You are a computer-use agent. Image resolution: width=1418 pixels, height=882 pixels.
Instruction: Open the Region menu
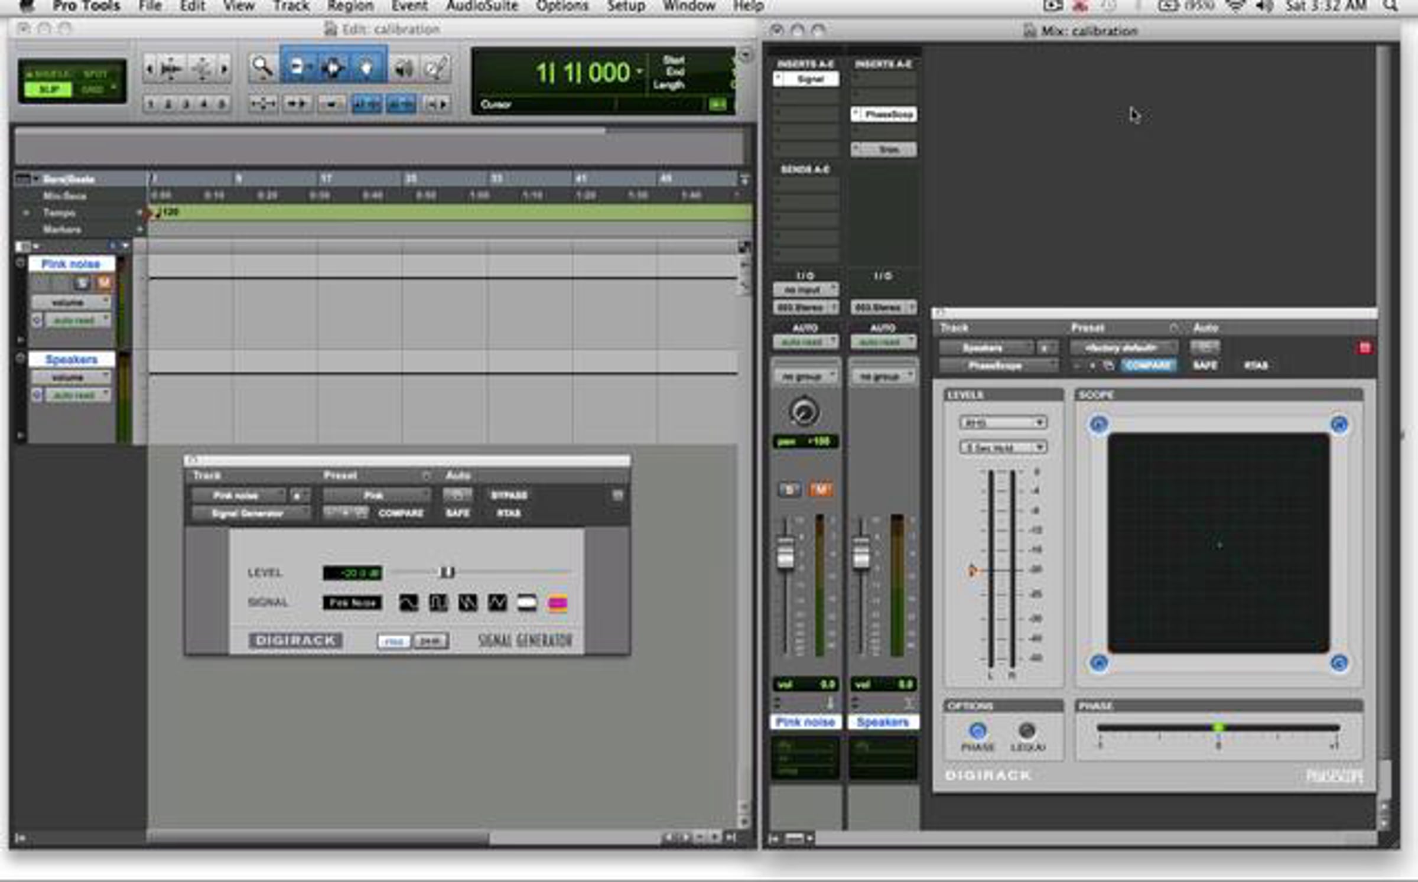[x=350, y=6]
